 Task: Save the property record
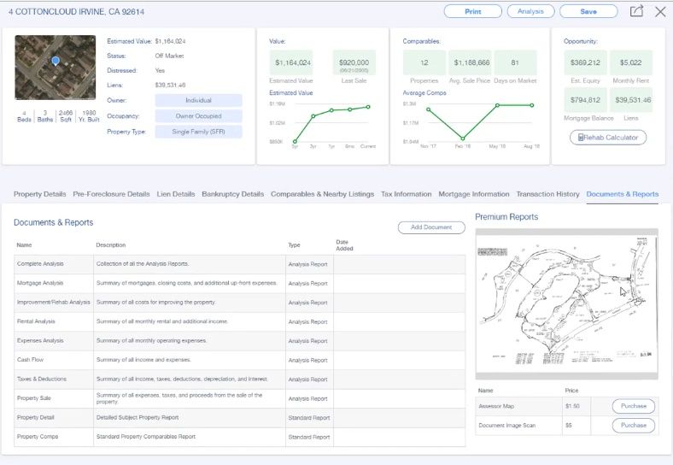(x=588, y=11)
